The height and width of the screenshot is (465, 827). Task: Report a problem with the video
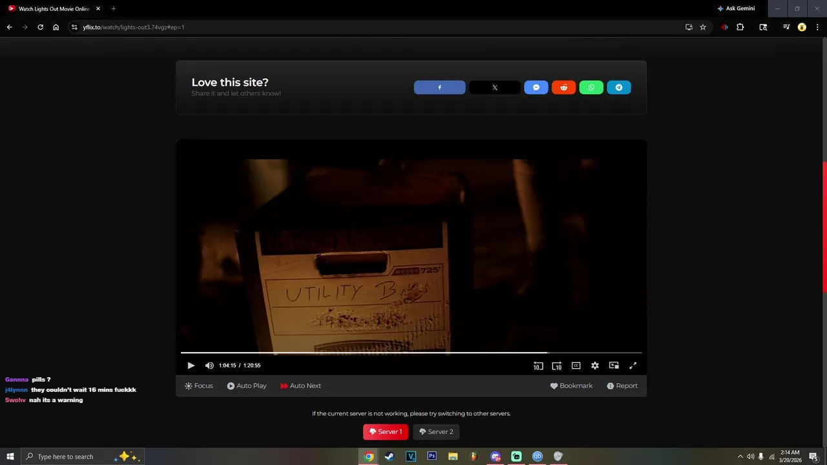(622, 386)
